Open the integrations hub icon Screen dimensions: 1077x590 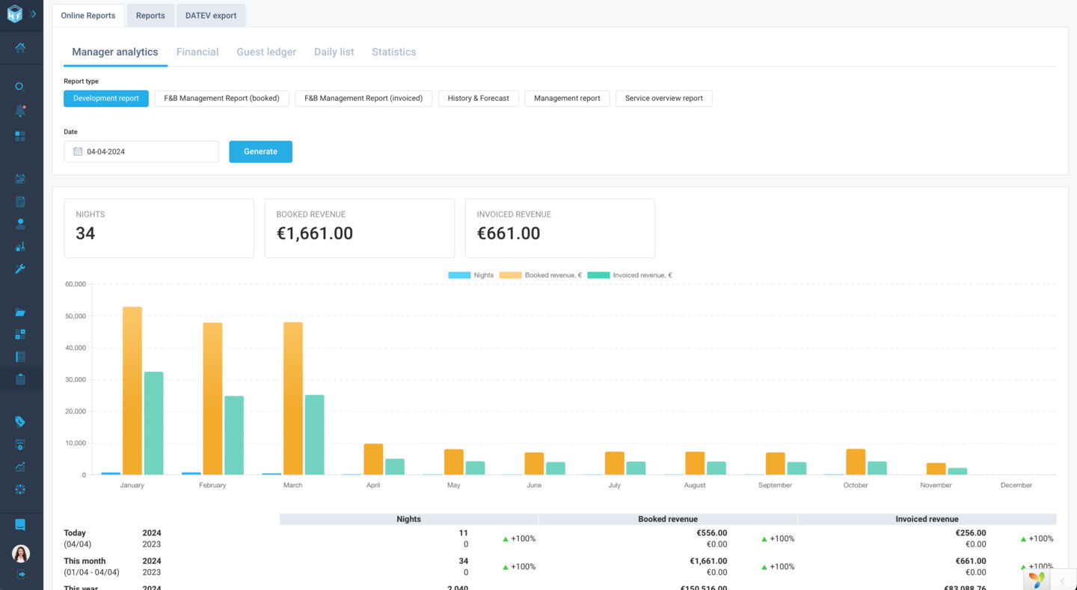coord(20,489)
